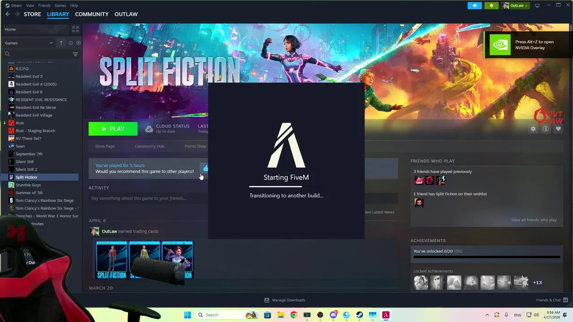Expand the OutLaw account dropdown

point(515,5)
